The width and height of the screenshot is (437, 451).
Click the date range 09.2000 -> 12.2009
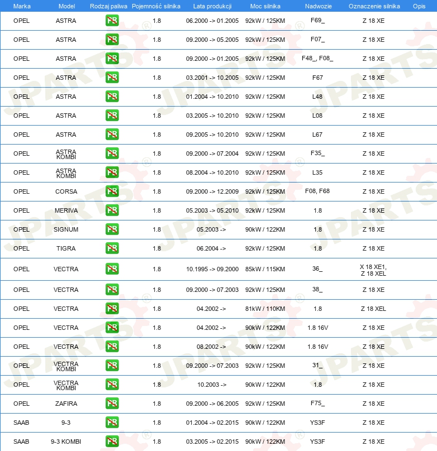pyautogui.click(x=212, y=191)
